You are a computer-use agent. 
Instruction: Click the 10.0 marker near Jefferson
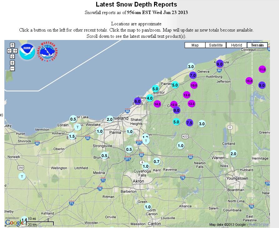(x=248, y=81)
